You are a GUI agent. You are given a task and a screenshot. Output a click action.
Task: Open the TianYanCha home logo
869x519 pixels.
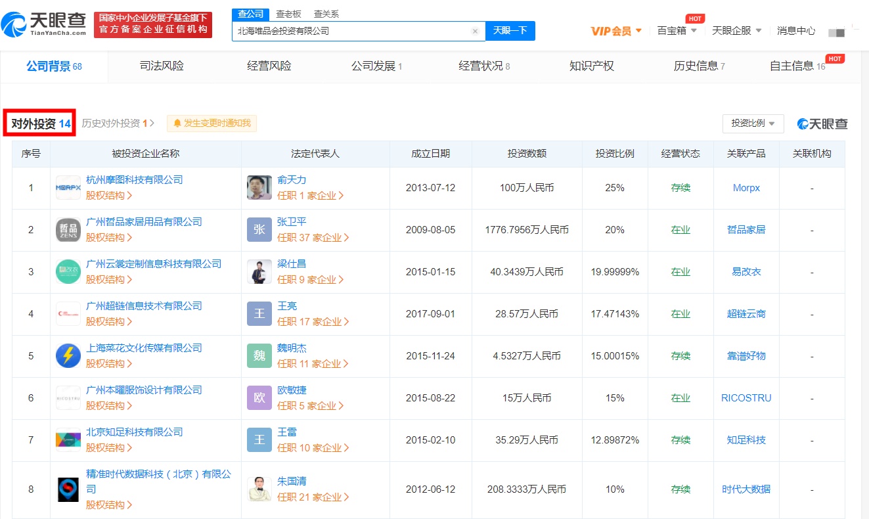tap(44, 24)
